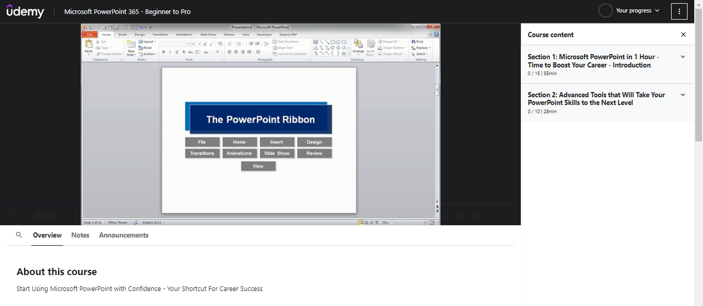This screenshot has width=703, height=306.
Task: Click the gray View button on slide
Action: 258,166
